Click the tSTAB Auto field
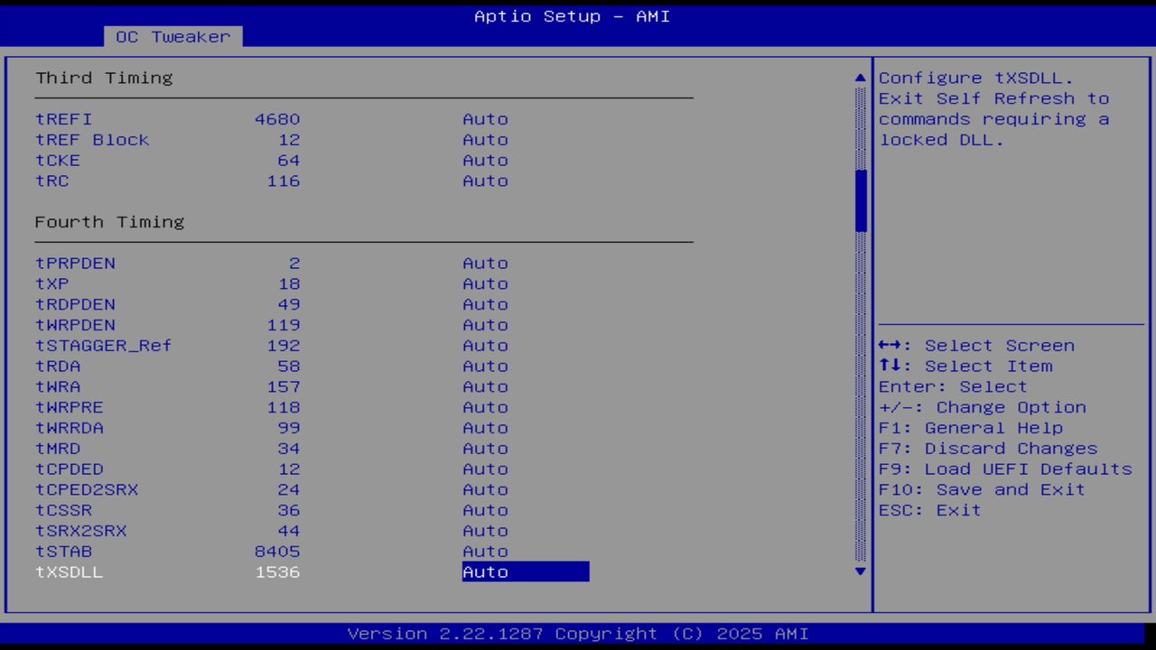This screenshot has width=1156, height=650. pyautogui.click(x=485, y=552)
